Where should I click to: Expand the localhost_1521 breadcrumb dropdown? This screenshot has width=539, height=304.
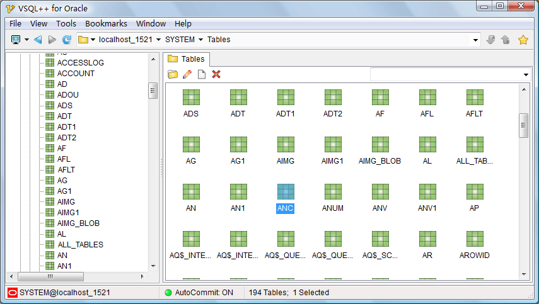coord(158,40)
